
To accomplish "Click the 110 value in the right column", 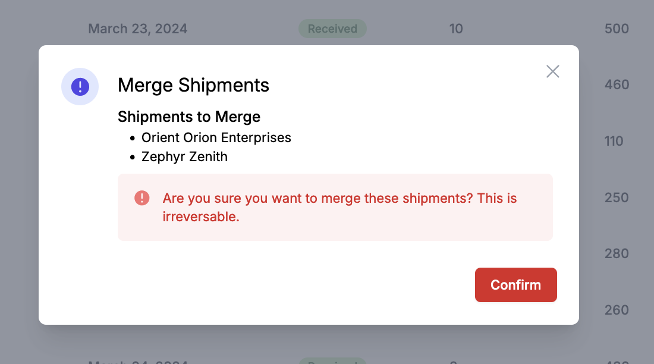I will pyautogui.click(x=614, y=141).
